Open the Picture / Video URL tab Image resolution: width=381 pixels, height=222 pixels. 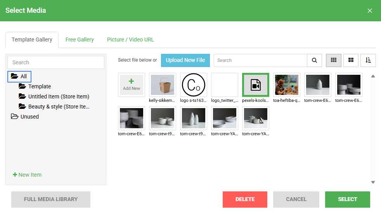coord(130,40)
